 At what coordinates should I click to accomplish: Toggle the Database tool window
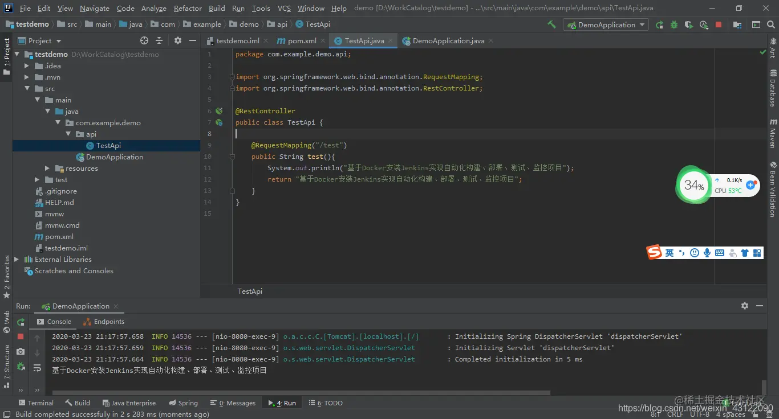(x=773, y=88)
